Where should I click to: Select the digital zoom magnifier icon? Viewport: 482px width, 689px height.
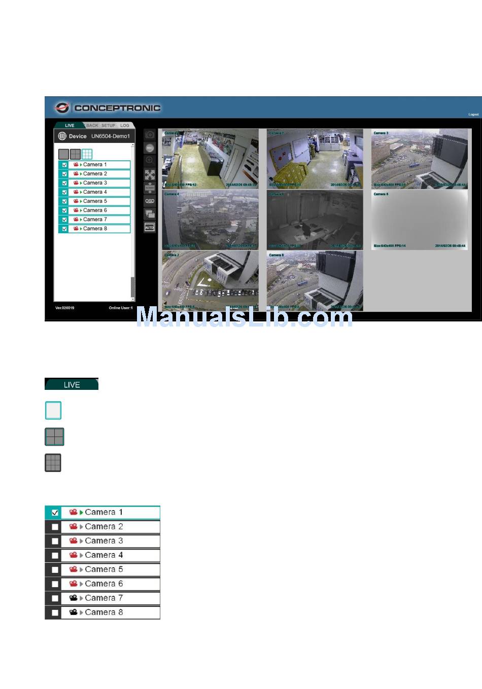point(150,161)
